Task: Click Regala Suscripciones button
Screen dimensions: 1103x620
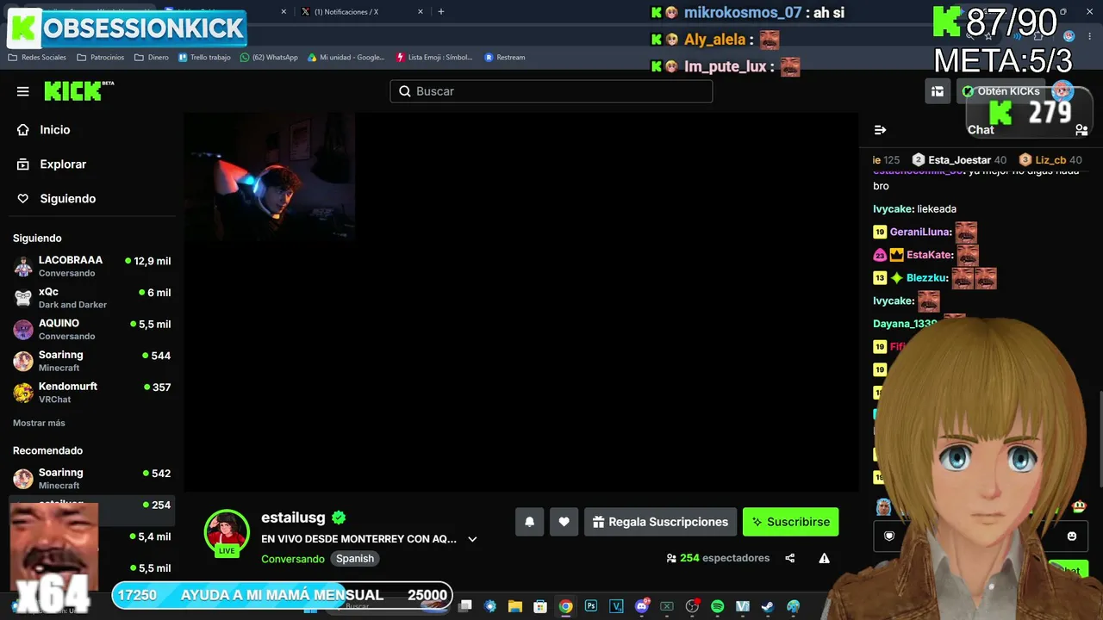Action: pyautogui.click(x=660, y=522)
